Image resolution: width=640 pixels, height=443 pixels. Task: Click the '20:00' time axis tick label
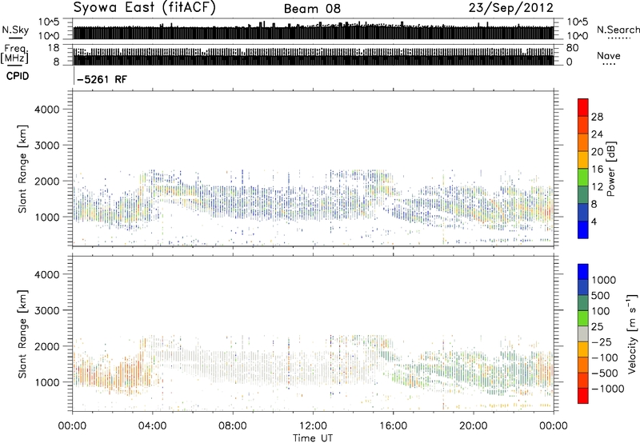pos(474,426)
